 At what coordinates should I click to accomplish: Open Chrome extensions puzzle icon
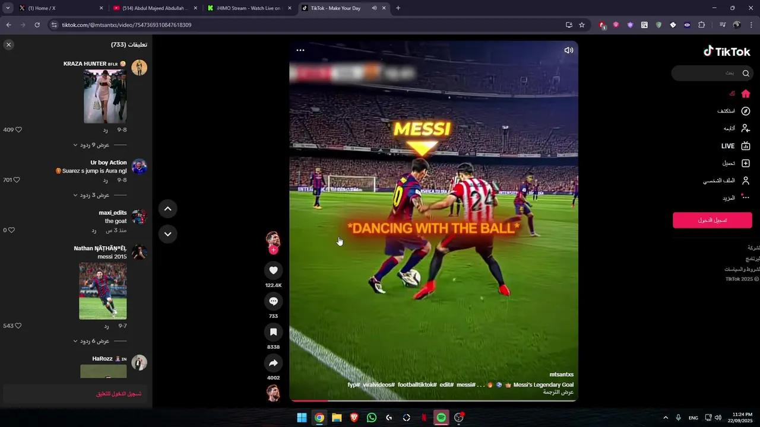click(701, 25)
